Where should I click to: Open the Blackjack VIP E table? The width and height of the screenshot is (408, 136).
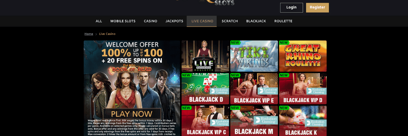point(254,89)
